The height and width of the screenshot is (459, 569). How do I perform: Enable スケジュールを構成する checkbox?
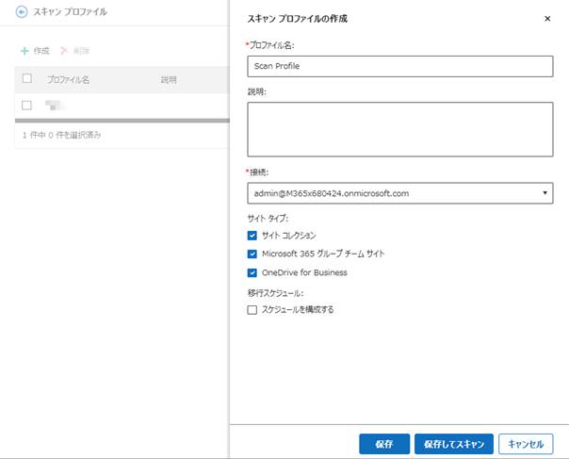click(x=252, y=310)
